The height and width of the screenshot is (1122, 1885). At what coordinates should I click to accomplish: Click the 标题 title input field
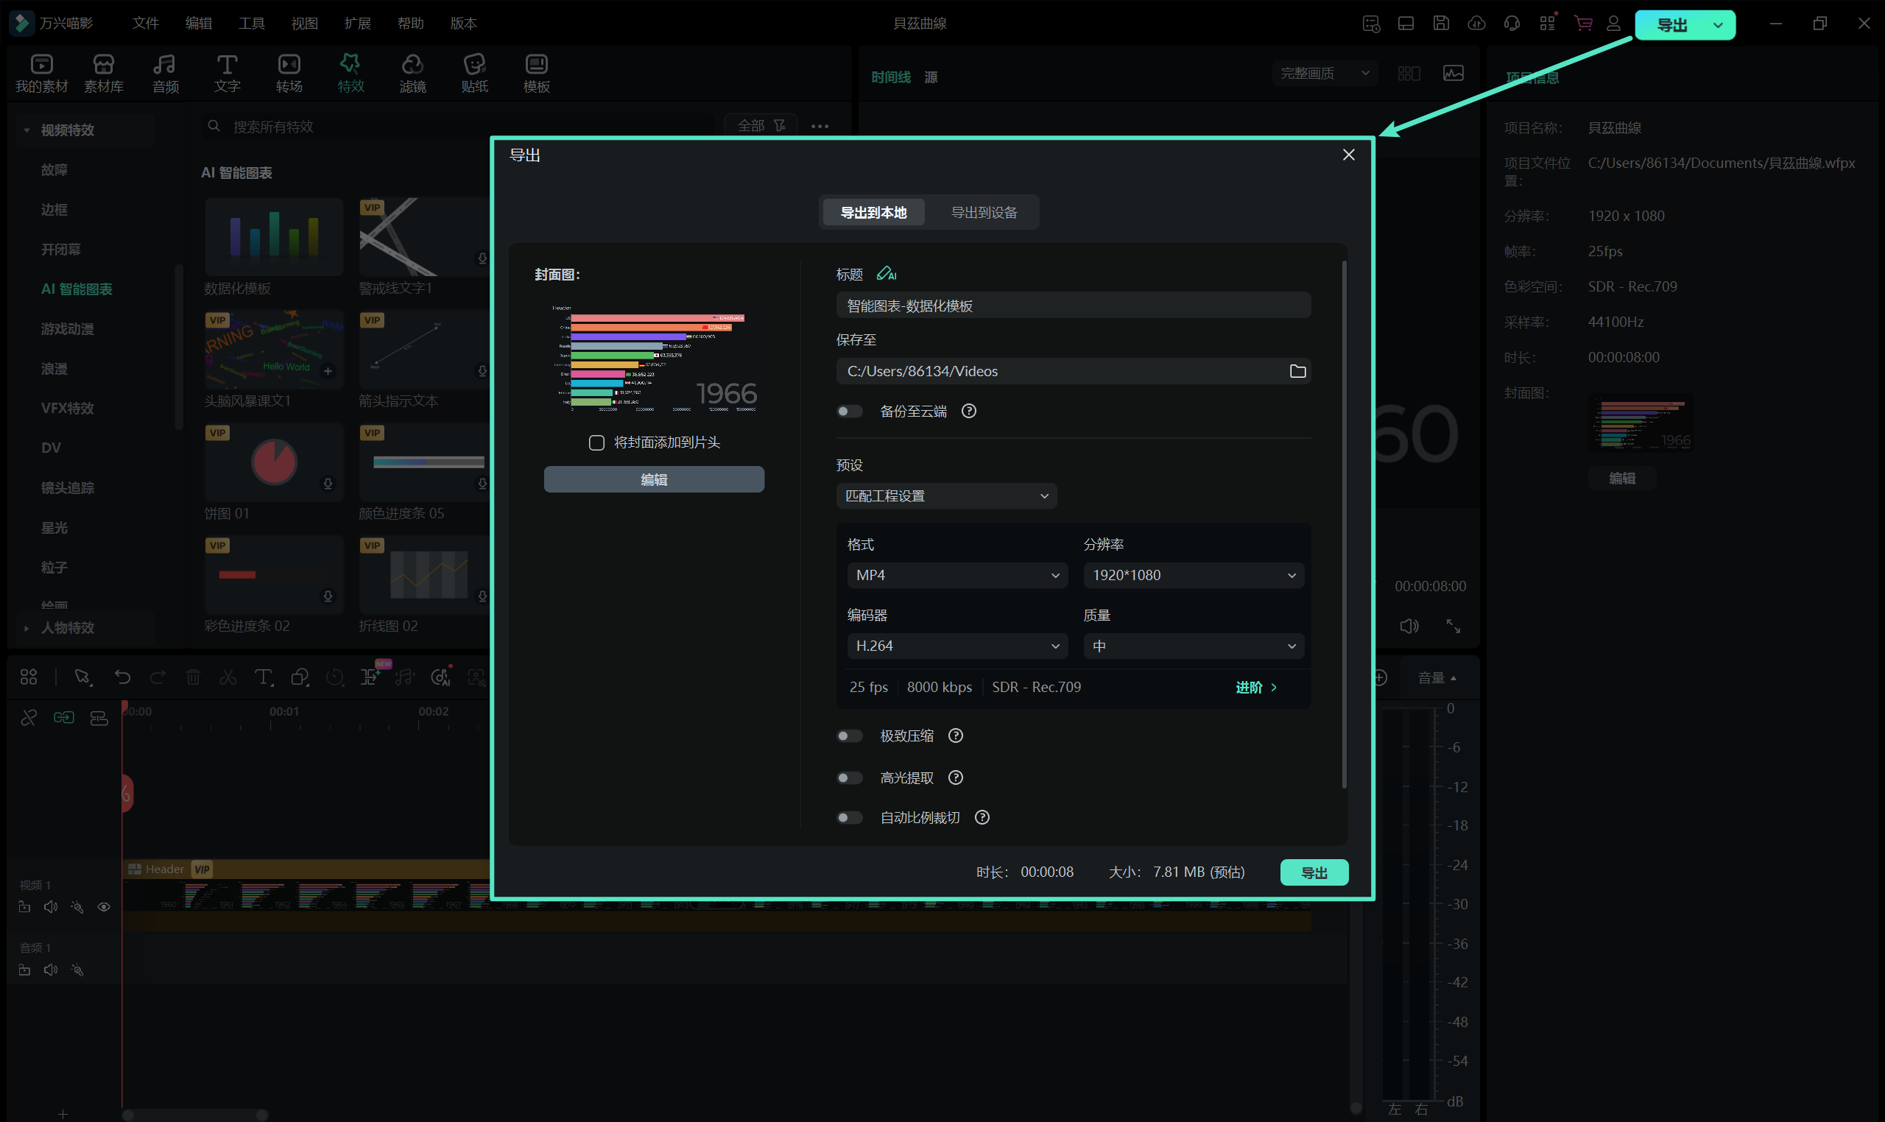tap(1072, 306)
